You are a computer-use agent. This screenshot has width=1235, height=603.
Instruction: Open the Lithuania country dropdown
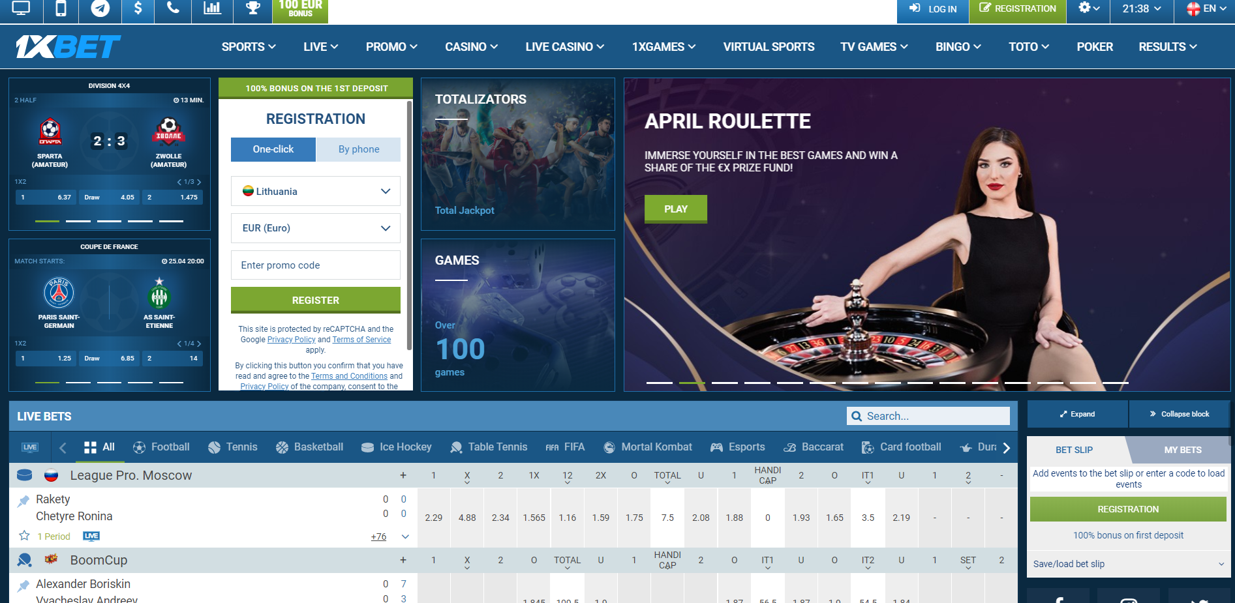pyautogui.click(x=316, y=191)
